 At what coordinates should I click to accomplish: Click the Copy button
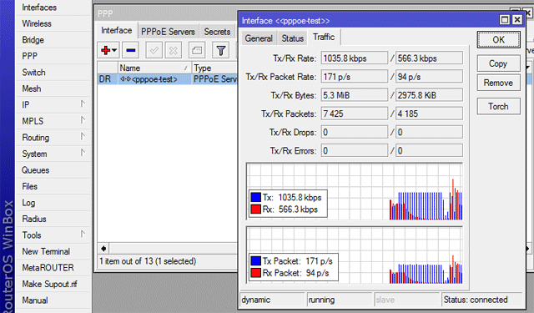[499, 63]
